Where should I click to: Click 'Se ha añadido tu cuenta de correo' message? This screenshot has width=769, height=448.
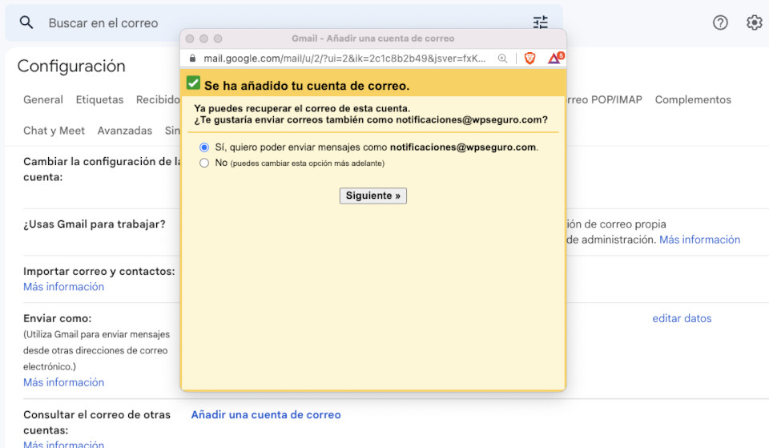[x=307, y=86]
